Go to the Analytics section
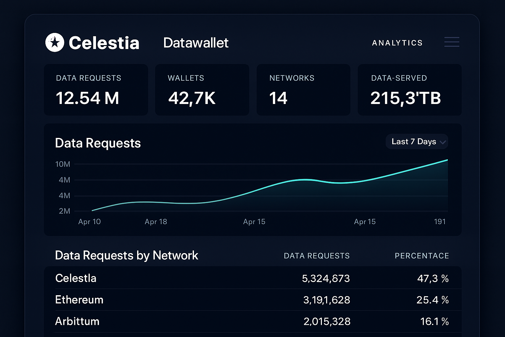Viewport: 505px width, 337px height. tap(397, 42)
